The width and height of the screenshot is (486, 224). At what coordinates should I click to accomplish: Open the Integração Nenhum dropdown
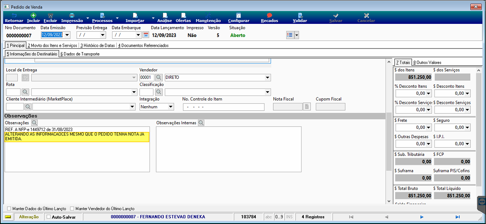point(171,107)
